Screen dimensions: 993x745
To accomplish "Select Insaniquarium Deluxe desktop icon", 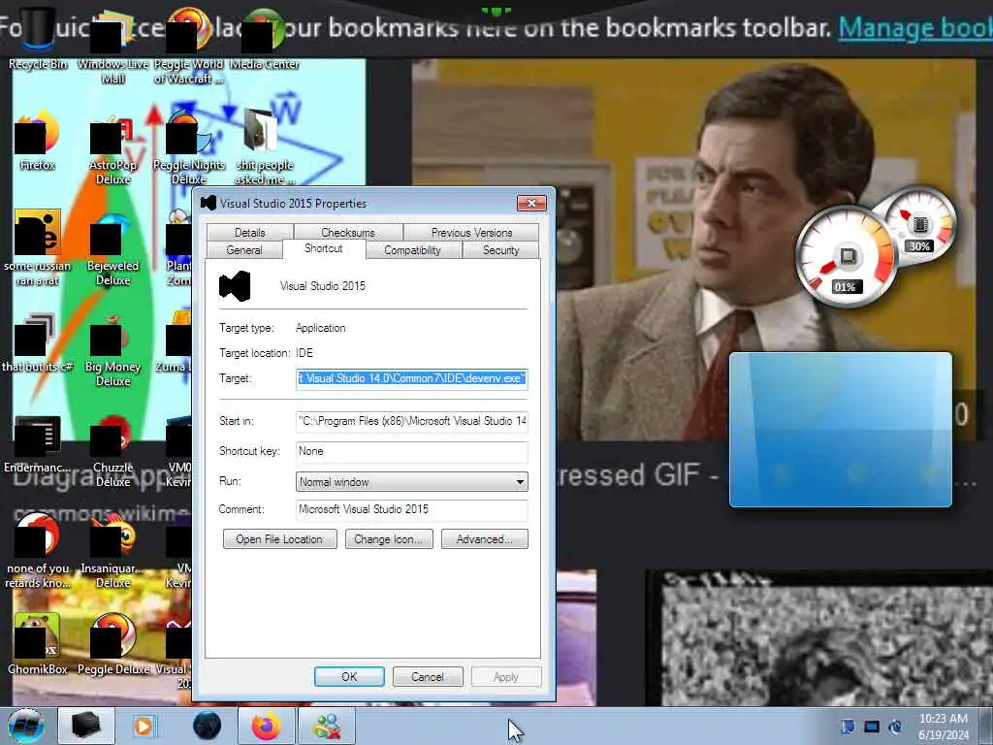I will click(x=113, y=551).
